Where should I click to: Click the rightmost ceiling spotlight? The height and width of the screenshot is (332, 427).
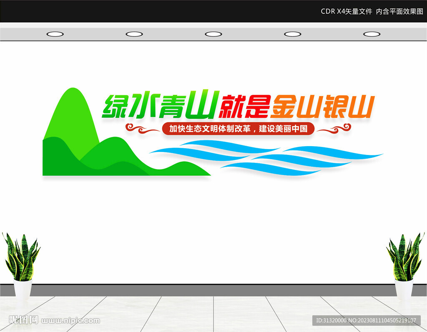coord(372,34)
